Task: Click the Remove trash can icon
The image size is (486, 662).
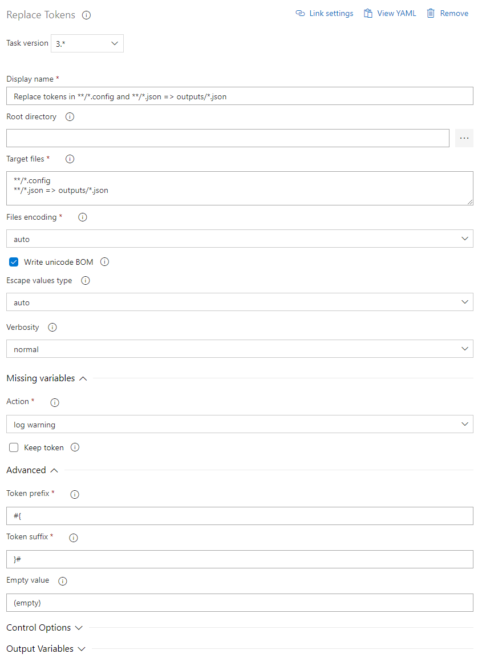Action: [x=431, y=13]
